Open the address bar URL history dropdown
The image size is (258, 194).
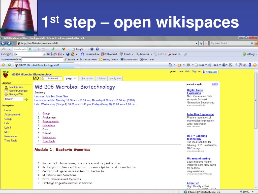point(197,43)
